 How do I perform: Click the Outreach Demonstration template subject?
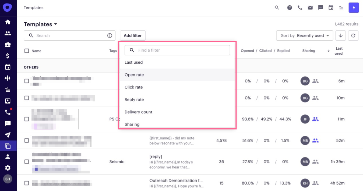tap(176, 181)
